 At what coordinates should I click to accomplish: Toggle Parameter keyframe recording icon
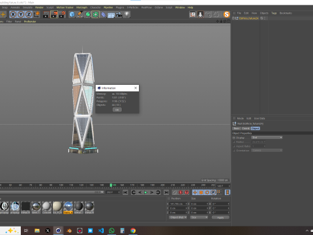click(x=213, y=193)
